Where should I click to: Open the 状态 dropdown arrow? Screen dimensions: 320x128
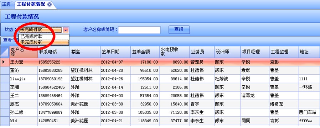[66, 30]
